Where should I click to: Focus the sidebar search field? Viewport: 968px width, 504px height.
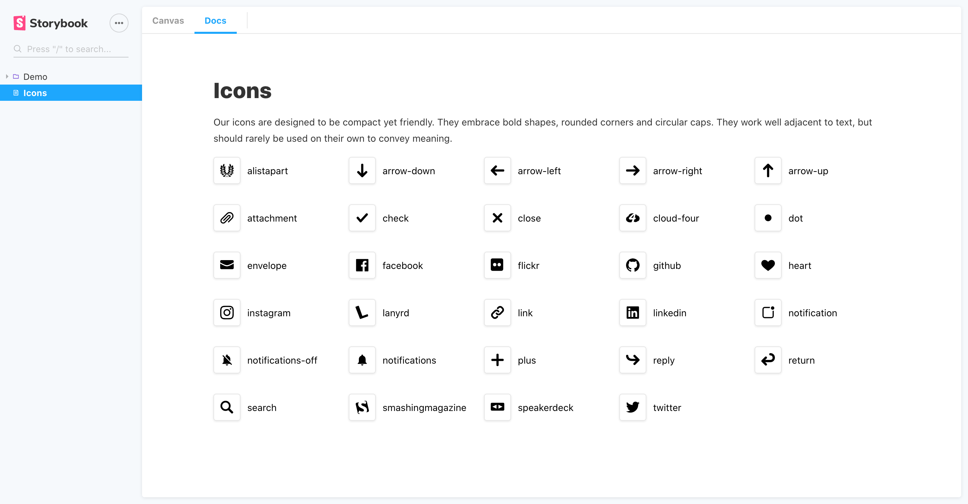pyautogui.click(x=75, y=49)
